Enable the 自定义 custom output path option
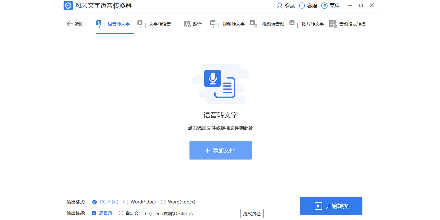Viewport: 440px width, 220px height. [x=129, y=213]
